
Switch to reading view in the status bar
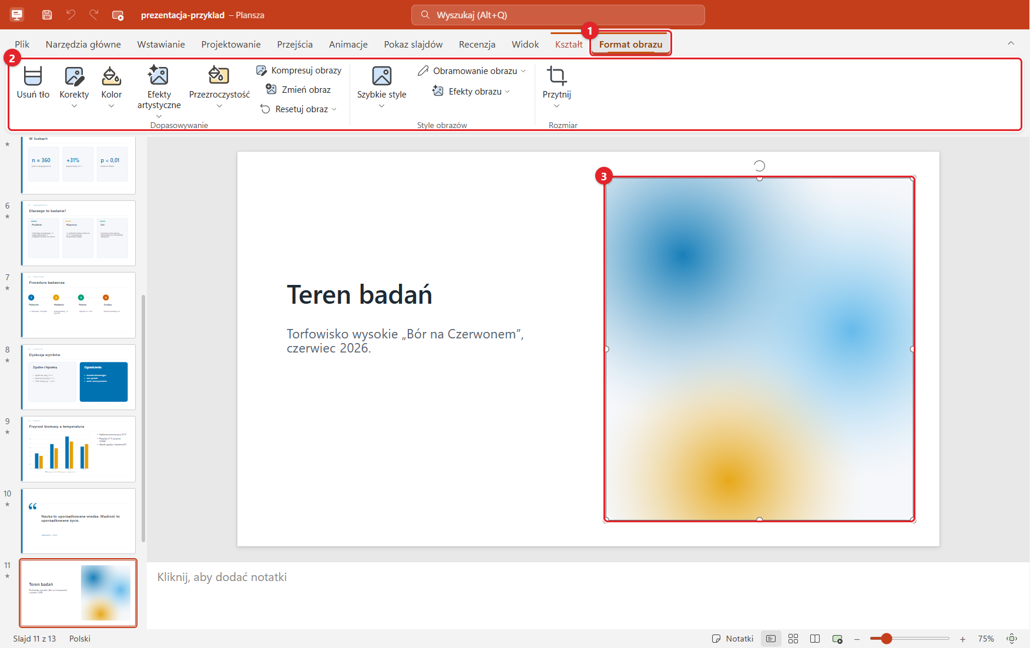(815, 639)
